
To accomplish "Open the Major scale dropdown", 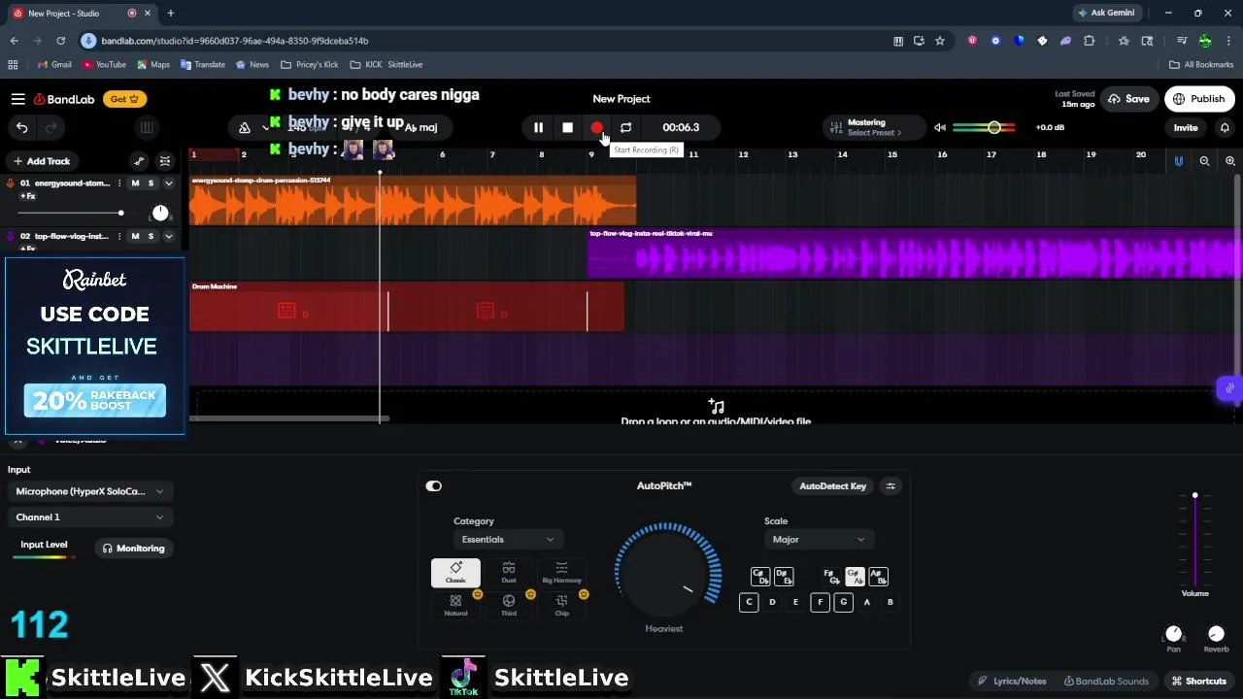I will [818, 540].
